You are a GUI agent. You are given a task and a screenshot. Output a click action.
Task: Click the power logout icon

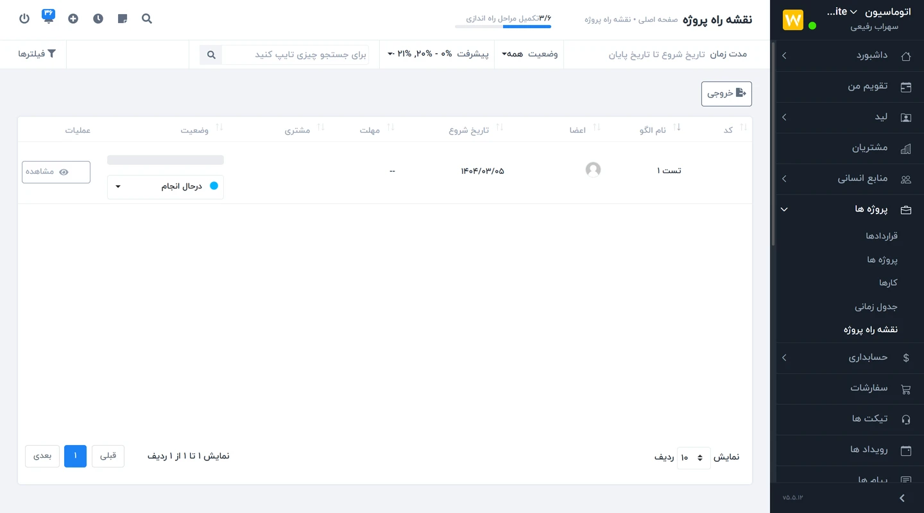pos(24,19)
